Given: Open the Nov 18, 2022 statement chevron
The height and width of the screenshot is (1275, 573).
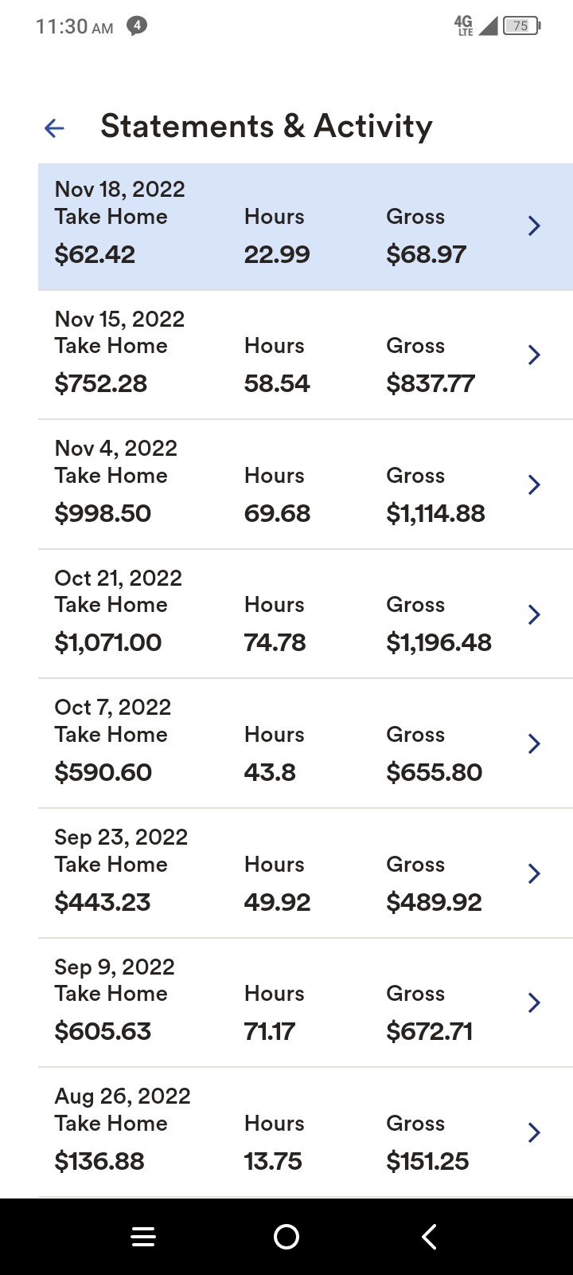Looking at the screenshot, I should point(534,226).
